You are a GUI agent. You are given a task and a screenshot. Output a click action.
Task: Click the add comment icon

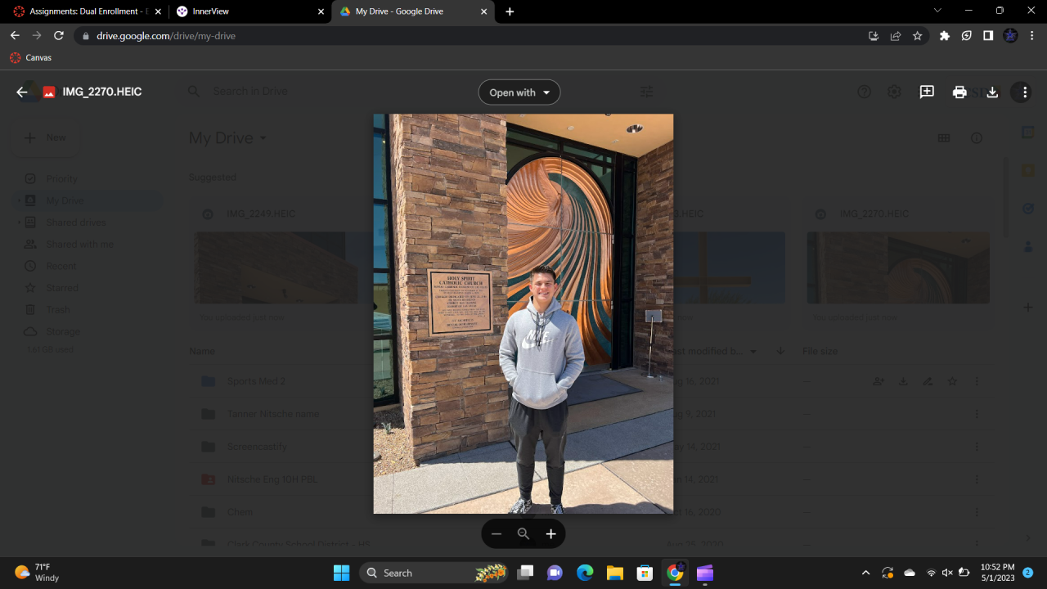click(x=927, y=92)
